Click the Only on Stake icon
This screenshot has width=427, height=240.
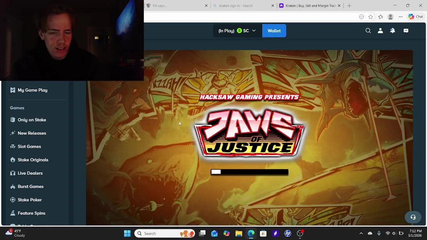[13, 120]
